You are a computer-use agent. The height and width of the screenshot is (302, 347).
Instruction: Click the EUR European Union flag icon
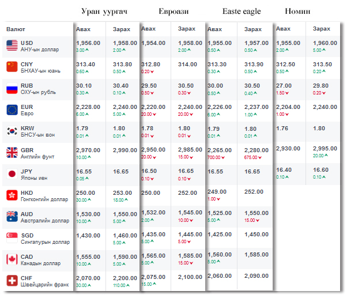[12, 110]
